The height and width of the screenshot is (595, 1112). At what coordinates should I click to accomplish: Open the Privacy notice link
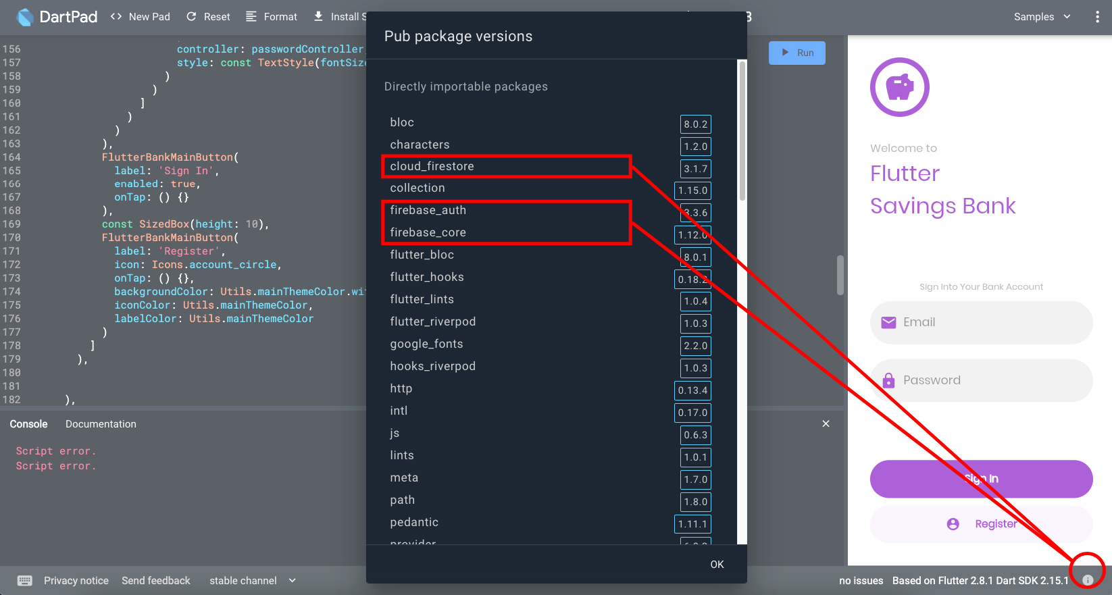(76, 581)
